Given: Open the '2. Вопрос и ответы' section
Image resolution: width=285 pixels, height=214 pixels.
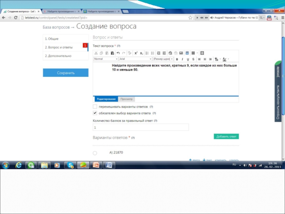Looking at the screenshot, I should [x=66, y=47].
